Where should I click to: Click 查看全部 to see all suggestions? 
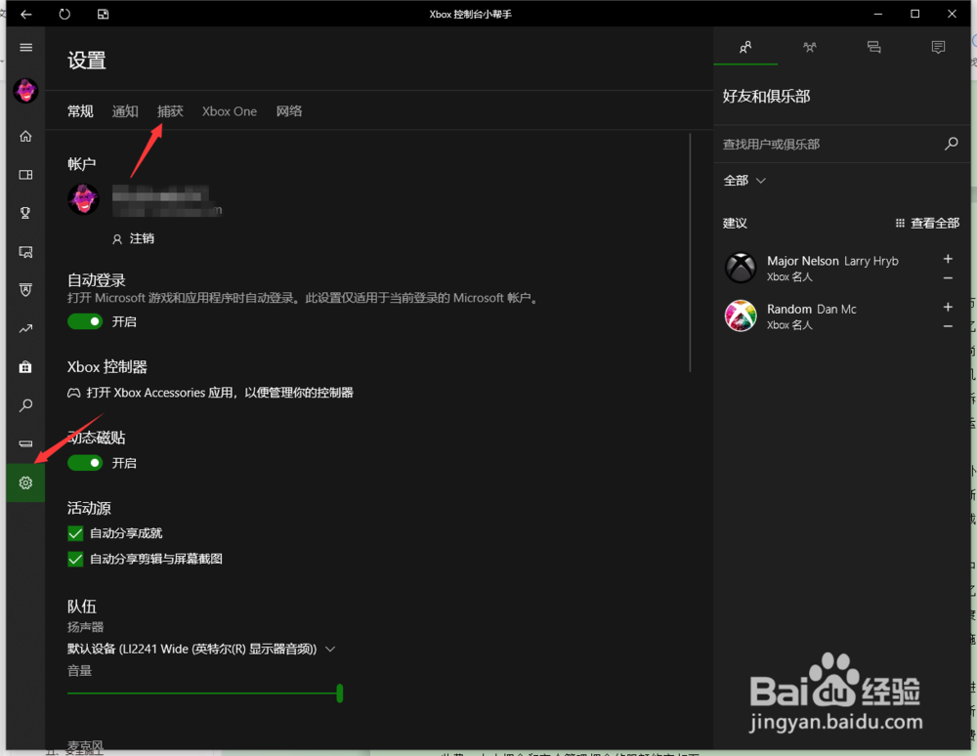(927, 223)
